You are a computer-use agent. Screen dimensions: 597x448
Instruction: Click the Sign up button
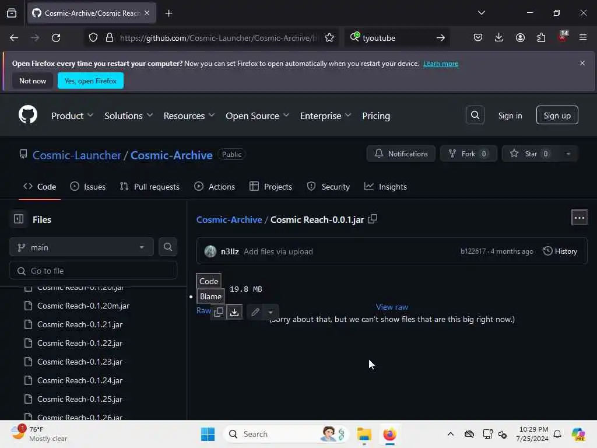coord(557,116)
